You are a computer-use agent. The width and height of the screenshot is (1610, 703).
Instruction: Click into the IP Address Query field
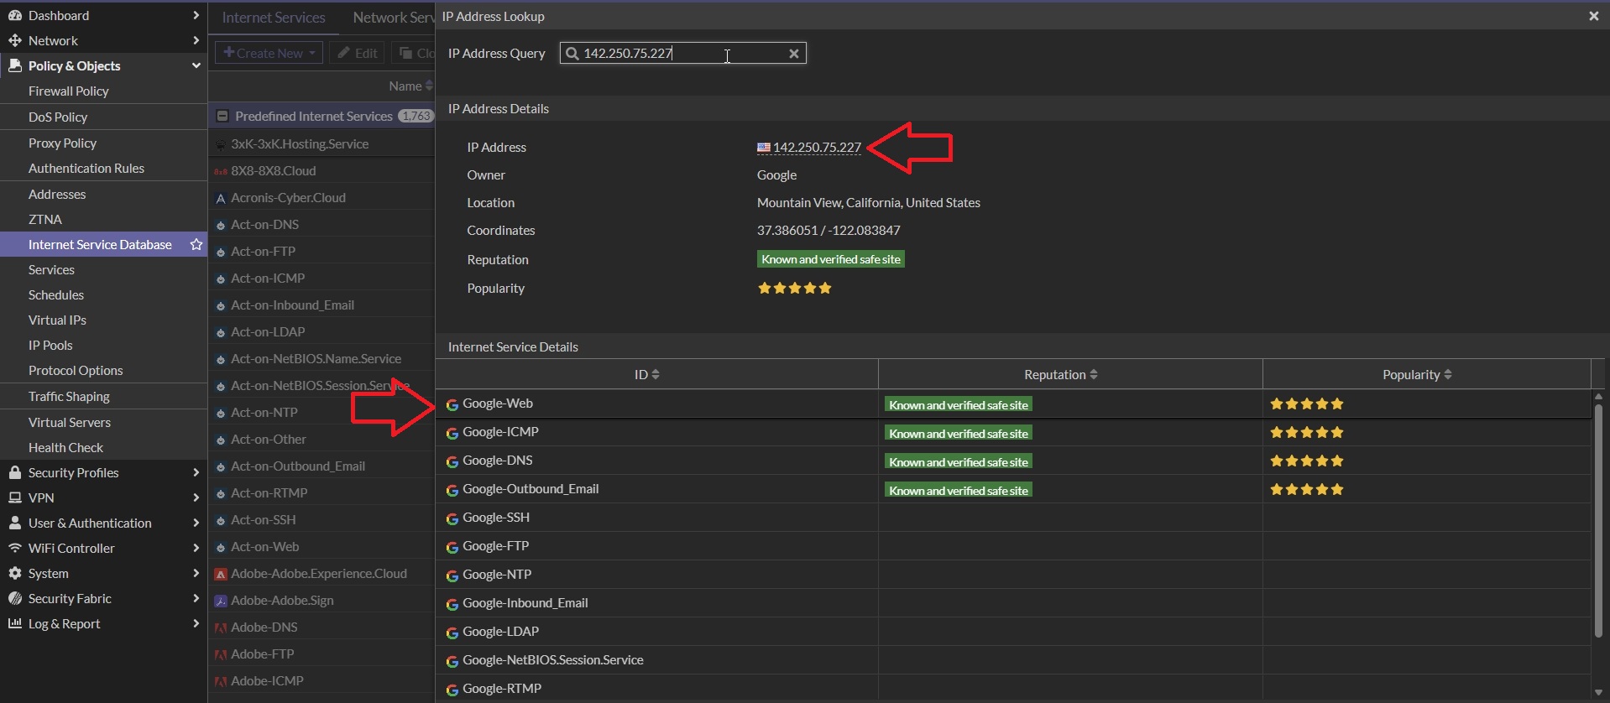[683, 54]
